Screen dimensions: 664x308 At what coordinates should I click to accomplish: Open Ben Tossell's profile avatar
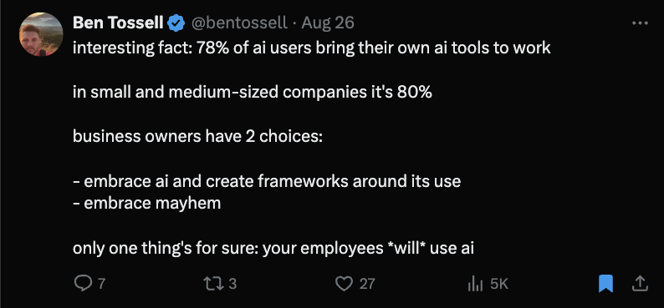click(x=41, y=34)
